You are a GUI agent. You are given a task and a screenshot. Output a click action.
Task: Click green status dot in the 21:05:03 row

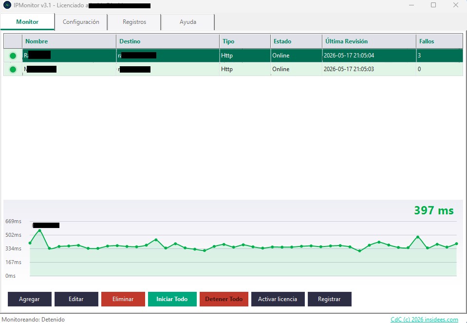(x=13, y=70)
